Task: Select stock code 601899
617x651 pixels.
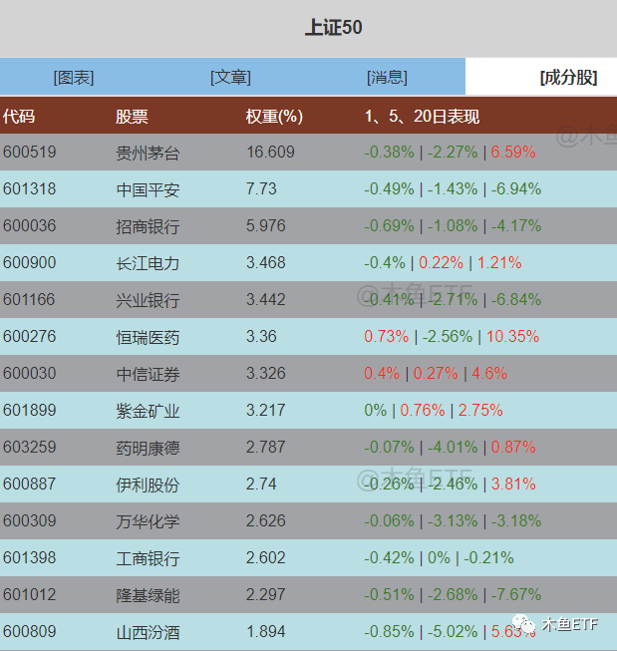Action: [x=30, y=410]
